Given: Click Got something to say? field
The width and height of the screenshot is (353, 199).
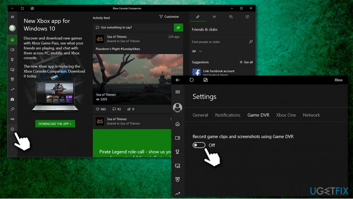Looking at the screenshot, I should (x=133, y=28).
